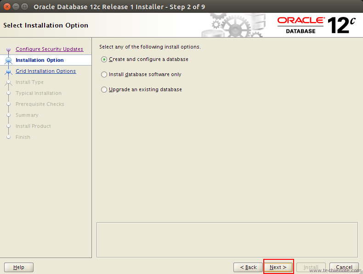This screenshot has width=363, height=274.
Task: Go to Grid Installation Options step
Action: [45, 71]
